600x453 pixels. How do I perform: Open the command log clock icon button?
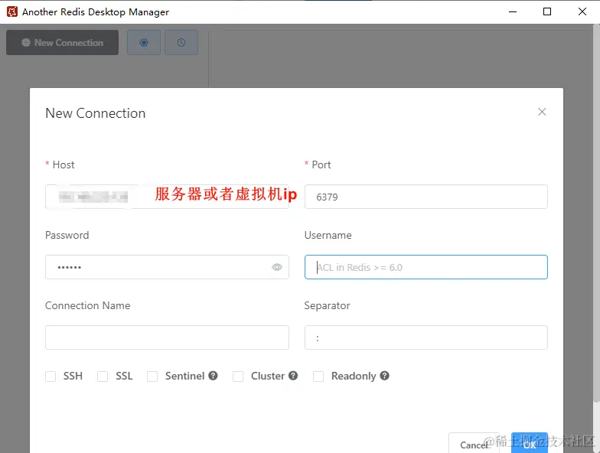pyautogui.click(x=181, y=43)
